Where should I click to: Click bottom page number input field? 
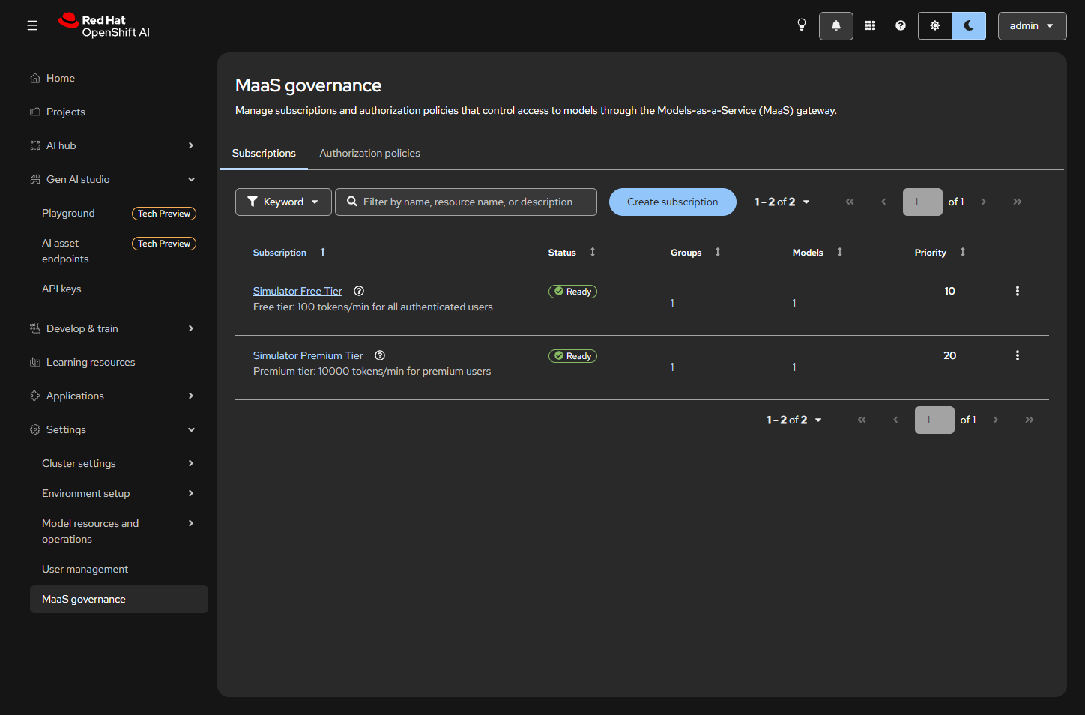[x=934, y=420]
